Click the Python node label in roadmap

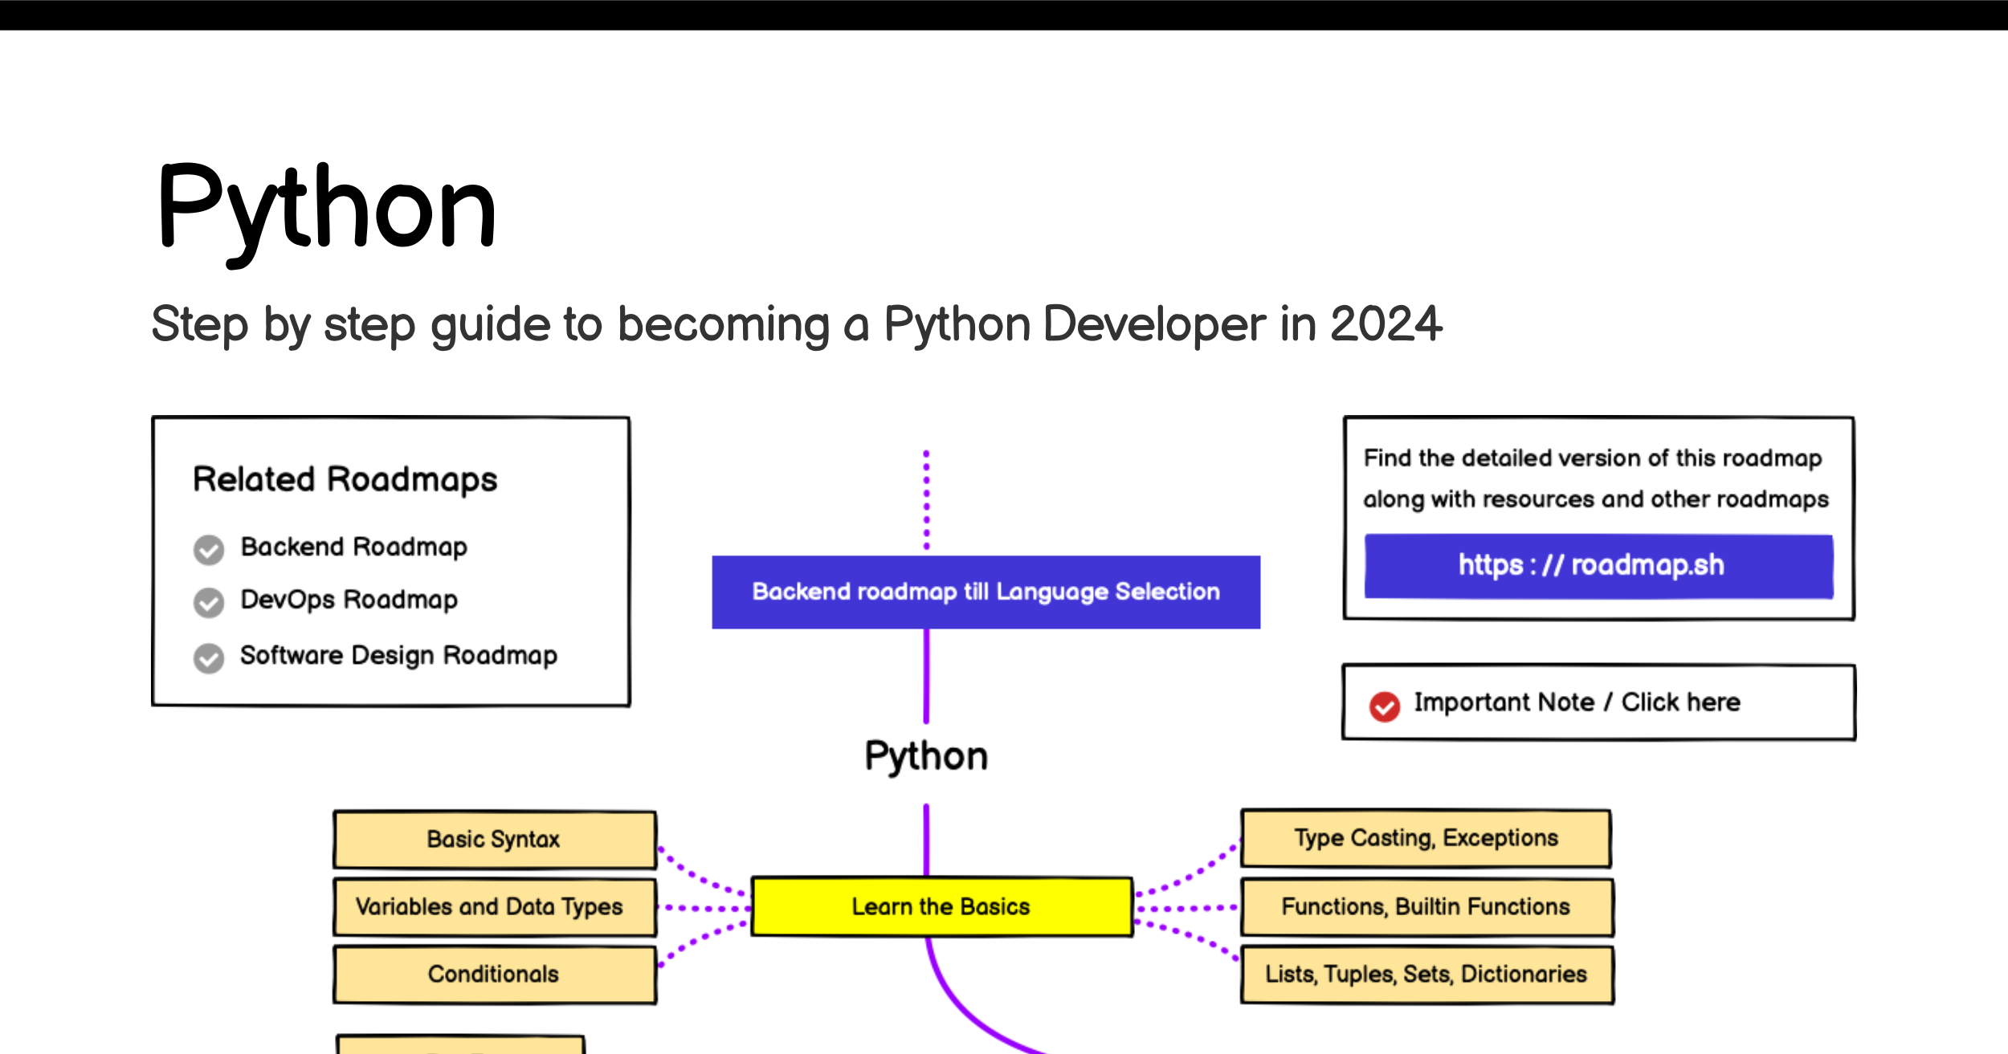click(926, 757)
